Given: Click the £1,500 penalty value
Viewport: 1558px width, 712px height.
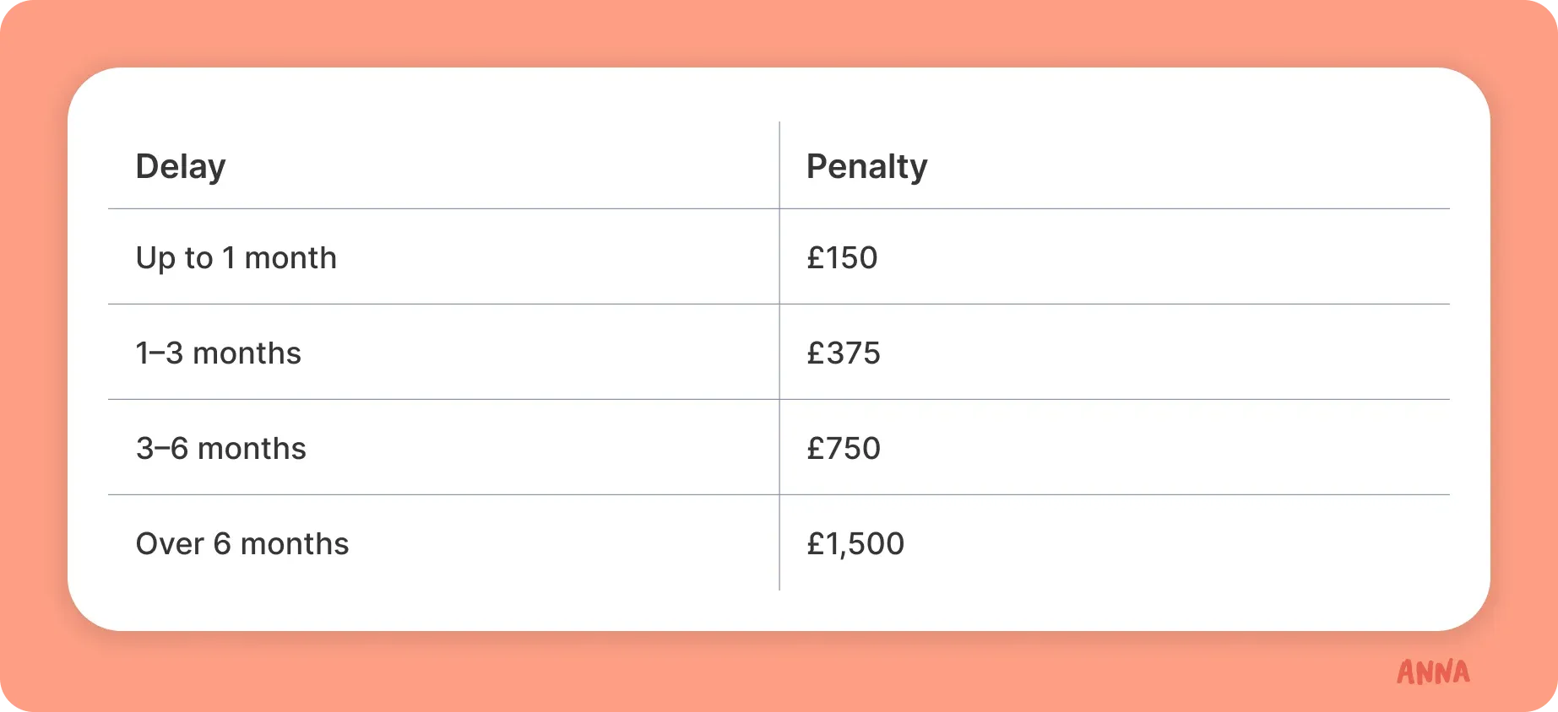Looking at the screenshot, I should pos(855,543).
